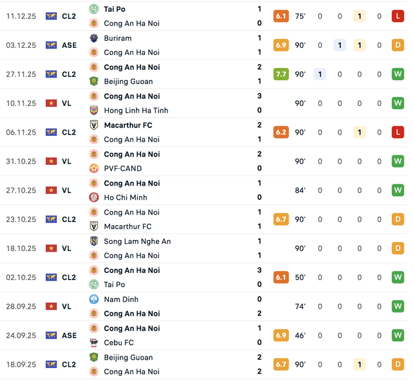Click the Hong Linh Ha Tinh crest

pos(94,111)
